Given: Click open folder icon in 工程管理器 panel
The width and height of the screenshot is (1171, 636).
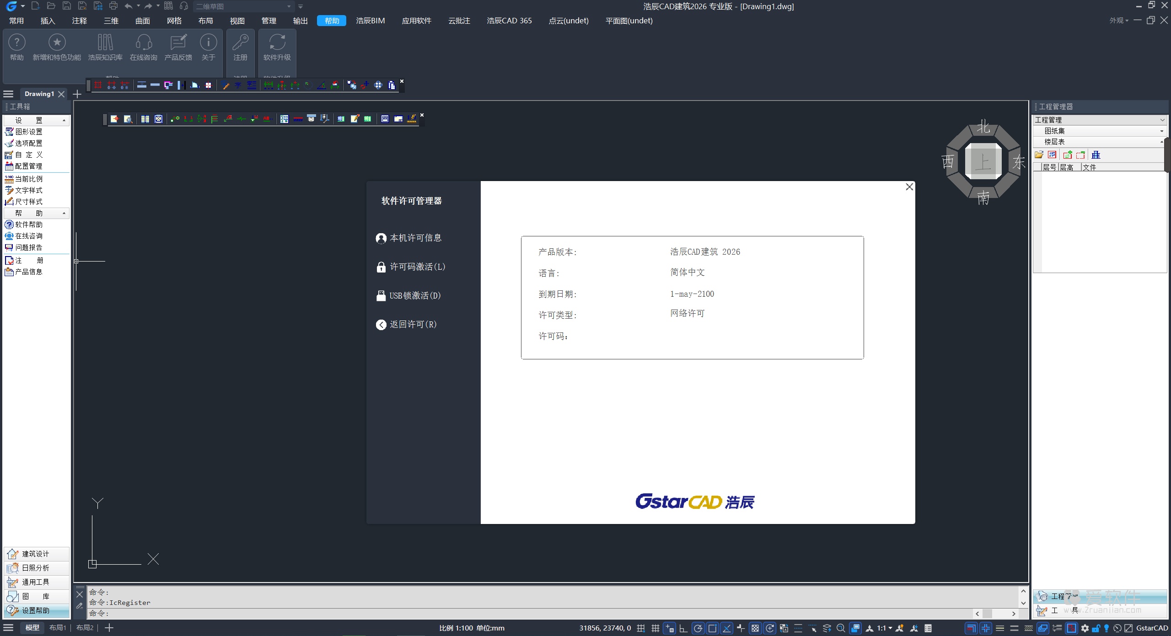Looking at the screenshot, I should point(1039,155).
